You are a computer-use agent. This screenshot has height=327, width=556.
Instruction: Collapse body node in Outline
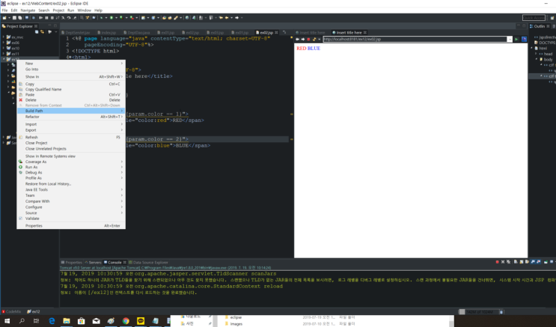(536, 60)
